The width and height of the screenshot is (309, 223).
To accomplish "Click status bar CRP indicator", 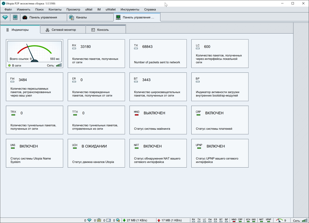I will point(240,220).
